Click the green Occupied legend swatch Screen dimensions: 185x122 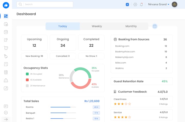point(27,74)
